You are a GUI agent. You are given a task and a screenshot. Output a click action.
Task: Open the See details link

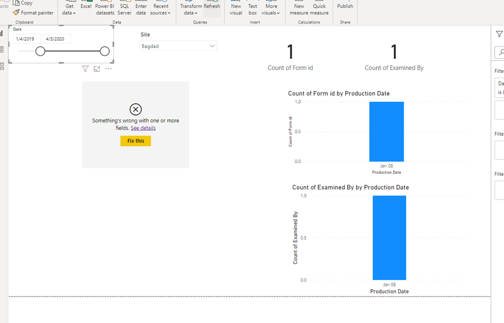tap(143, 128)
